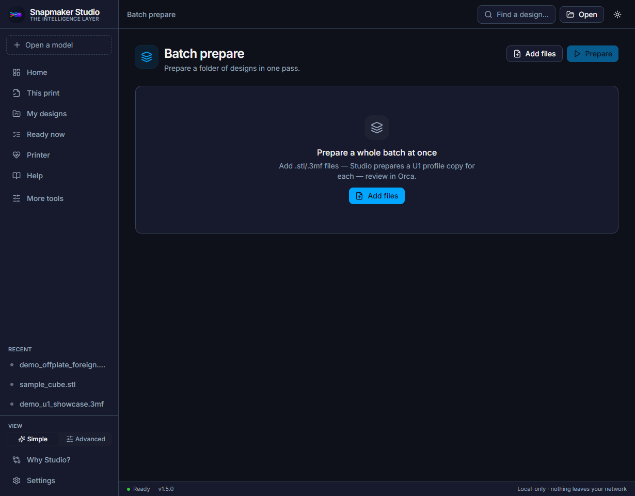Click the Why Studio? compare icon
Image resolution: width=635 pixels, height=496 pixels.
click(x=17, y=460)
